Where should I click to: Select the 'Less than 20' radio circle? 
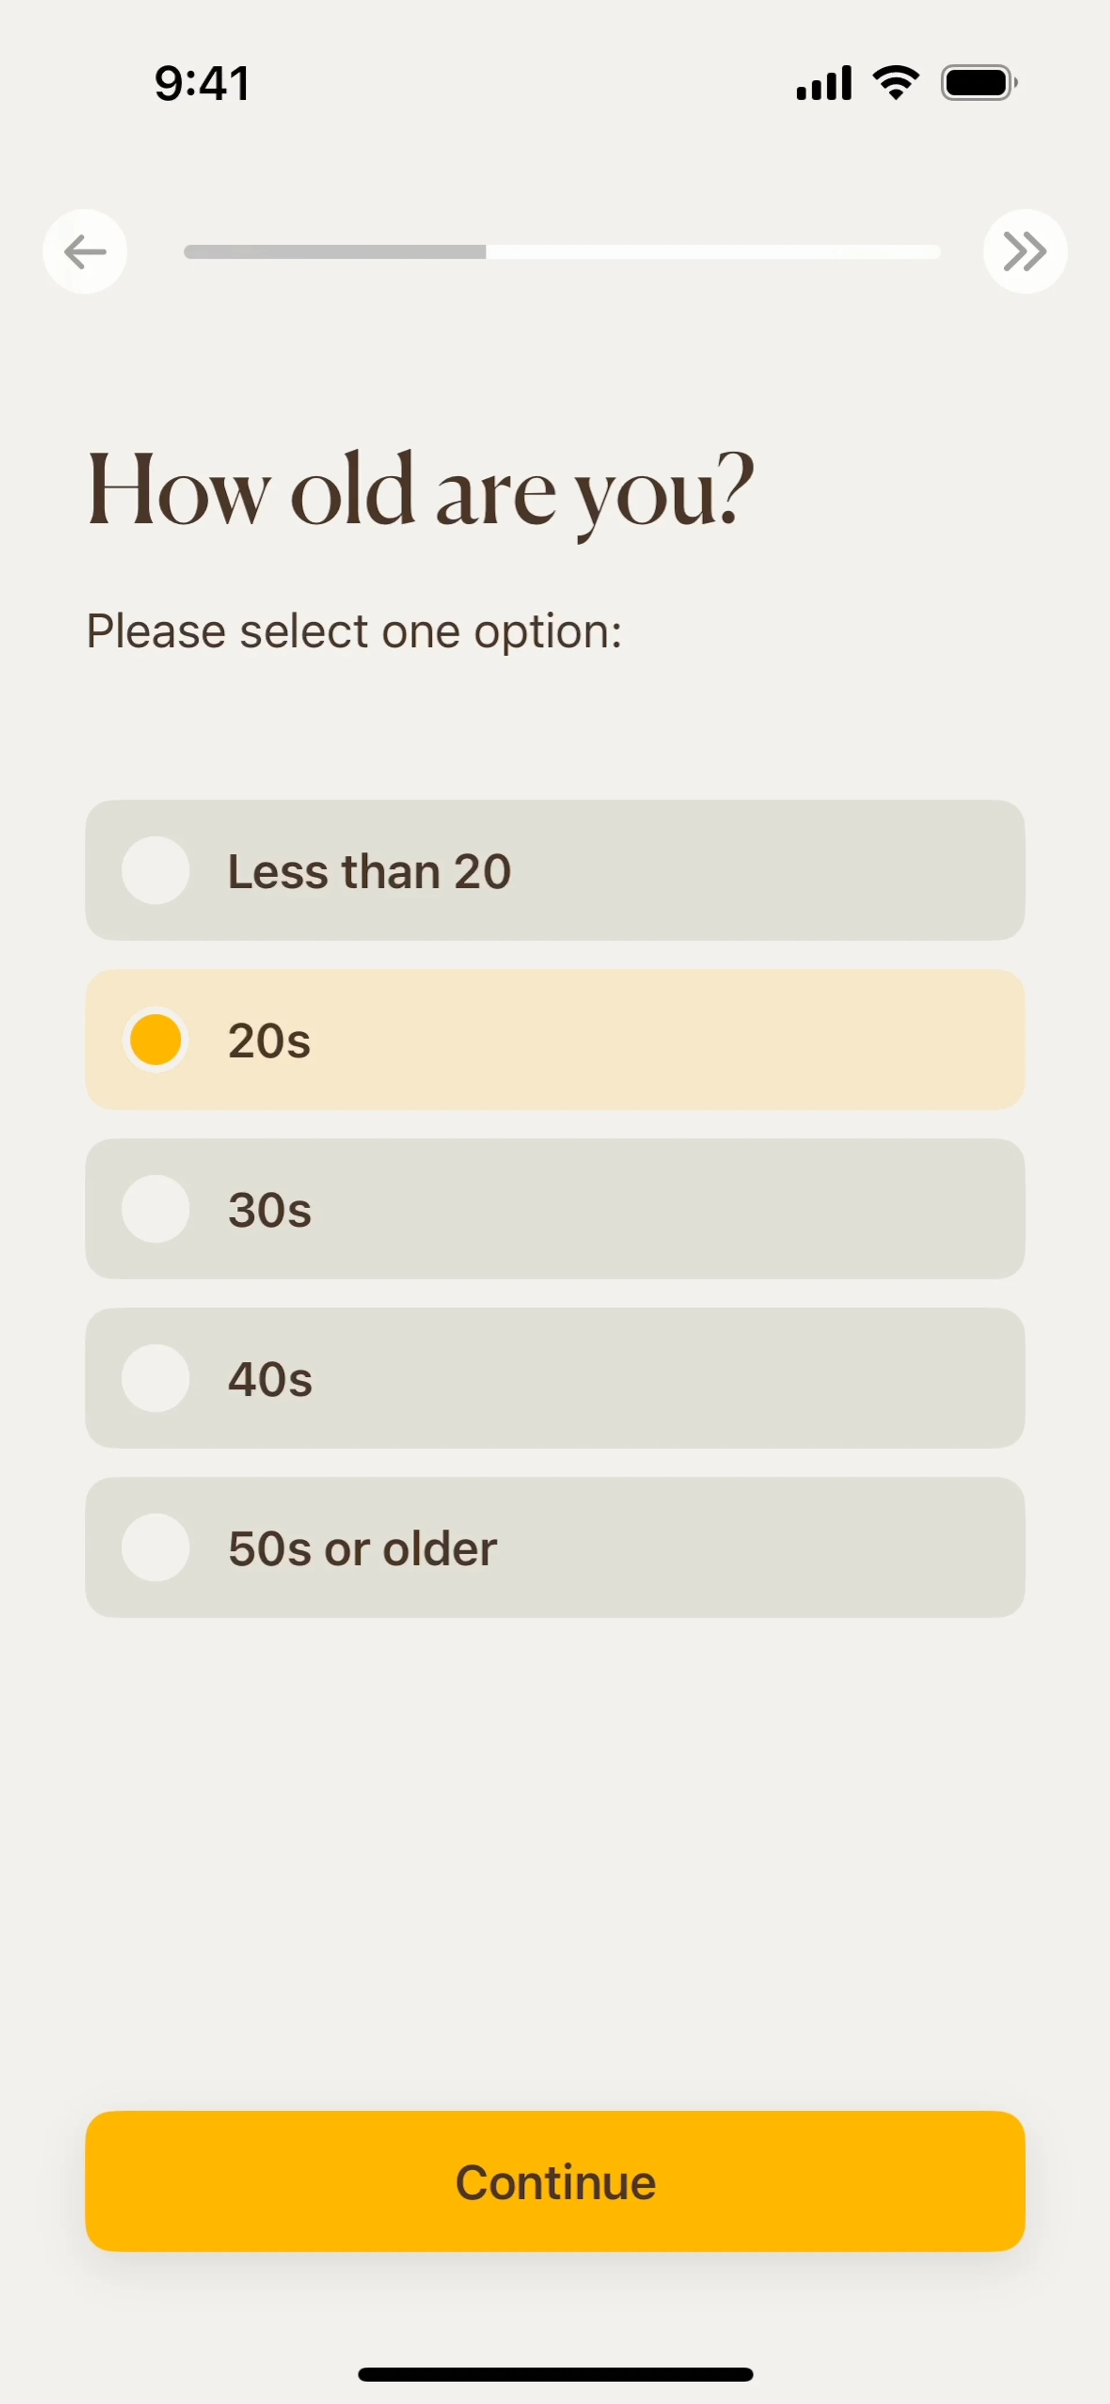coord(156,871)
